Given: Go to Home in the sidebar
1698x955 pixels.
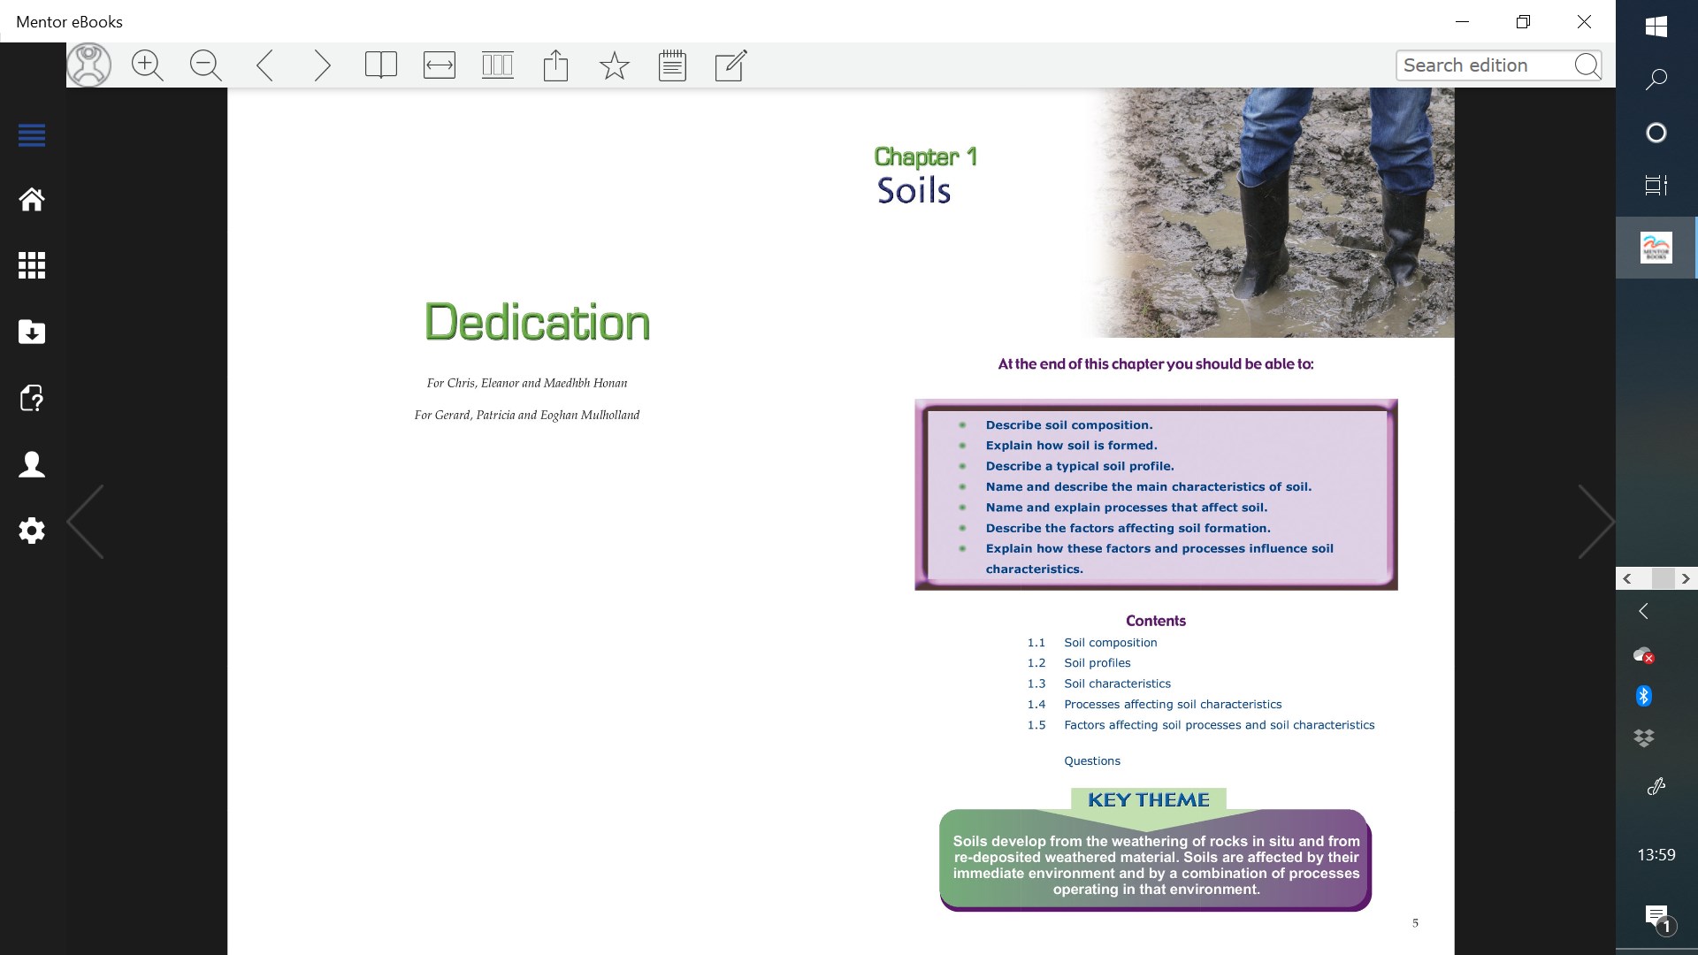Looking at the screenshot, I should (x=32, y=200).
